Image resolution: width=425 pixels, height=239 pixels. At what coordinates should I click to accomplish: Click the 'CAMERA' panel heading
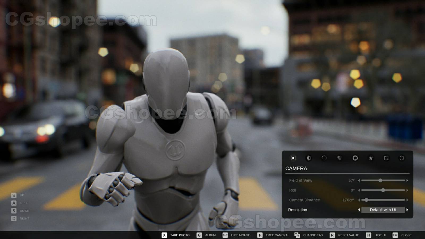296,168
